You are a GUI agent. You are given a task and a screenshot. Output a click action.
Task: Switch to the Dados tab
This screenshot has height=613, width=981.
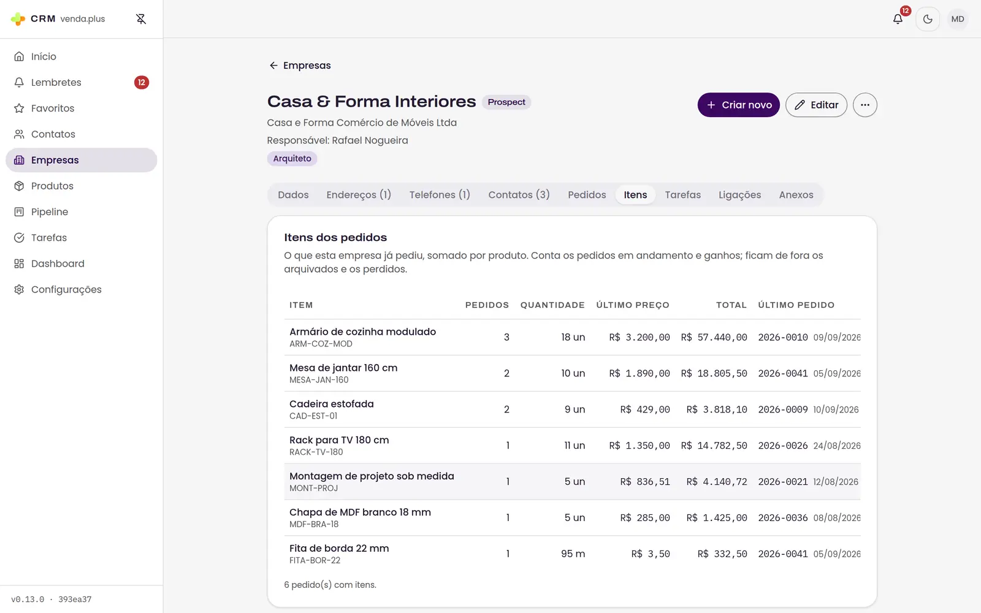click(x=293, y=195)
